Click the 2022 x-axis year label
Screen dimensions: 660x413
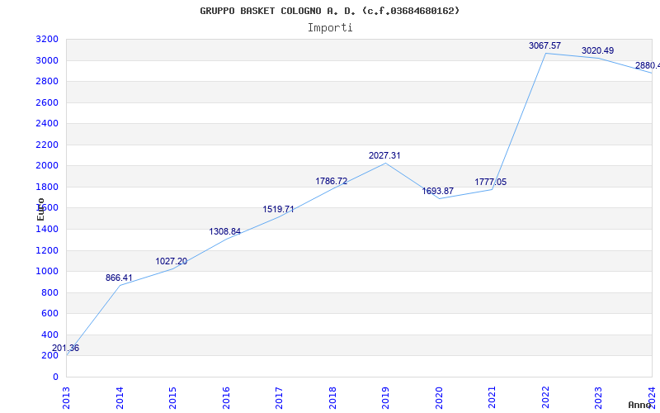point(545,398)
